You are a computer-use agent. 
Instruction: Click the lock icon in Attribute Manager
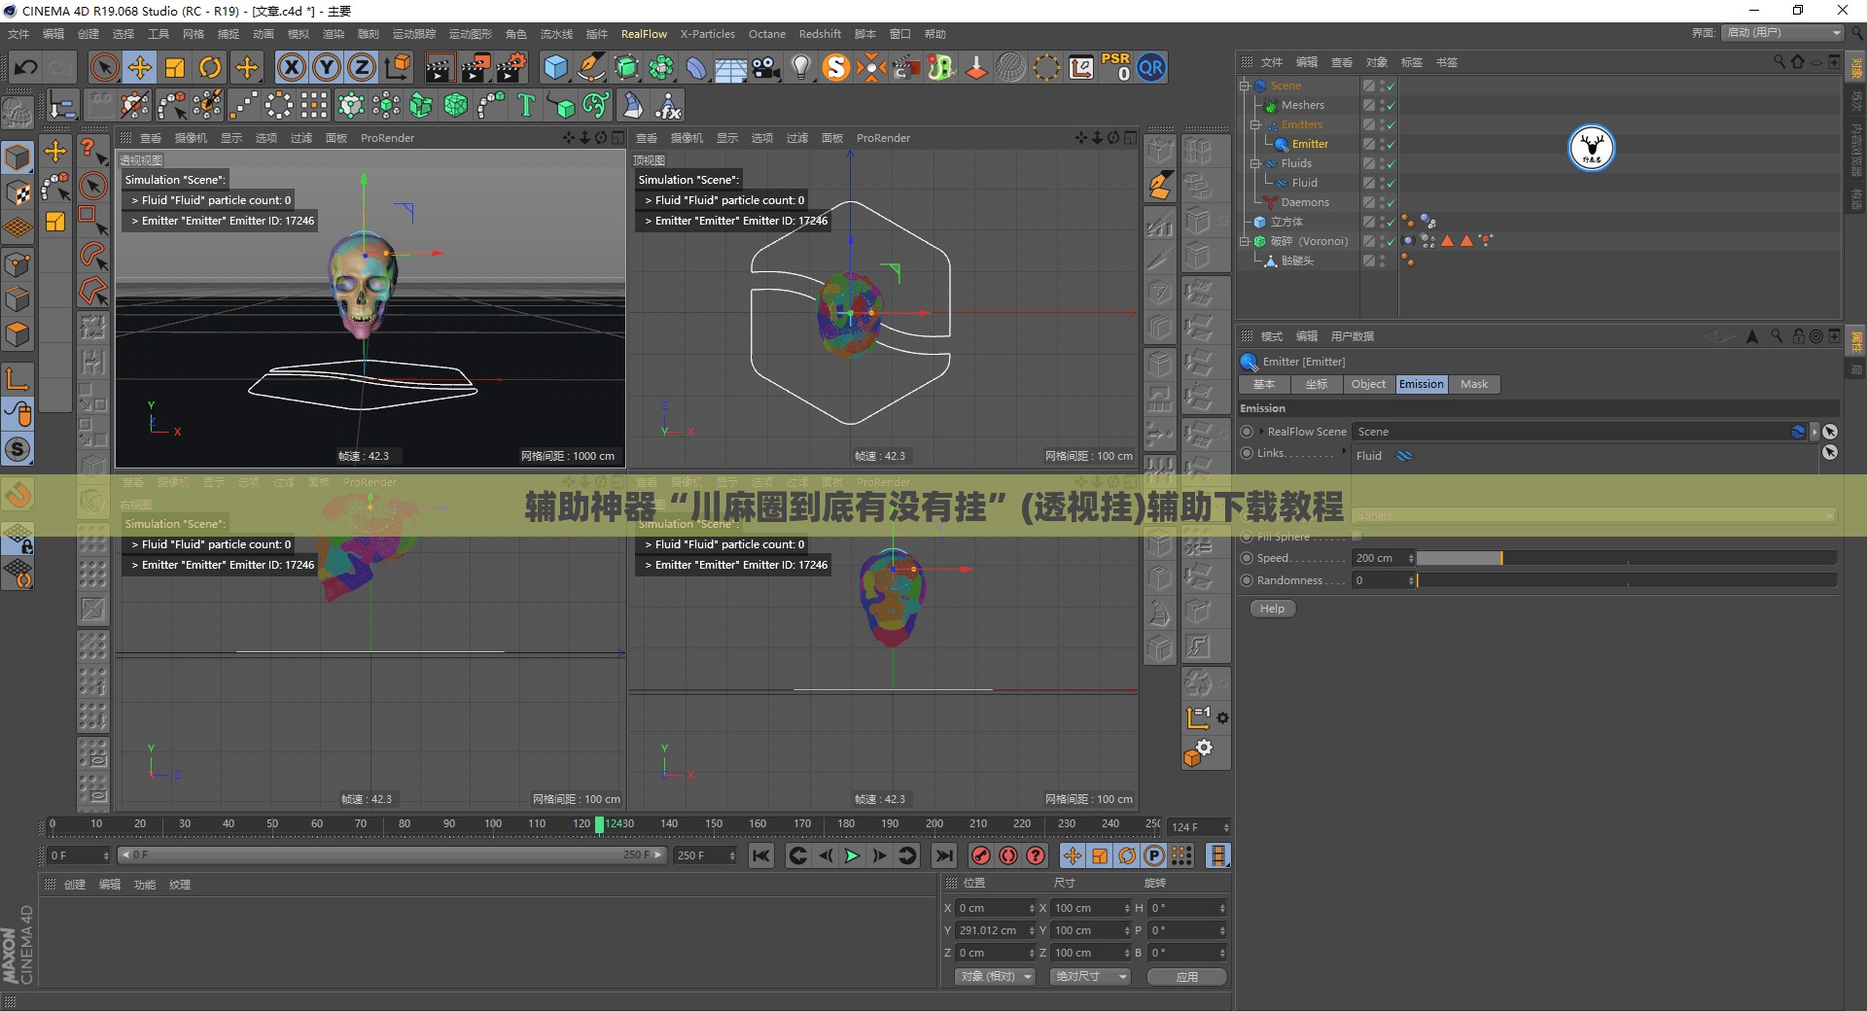click(1798, 335)
